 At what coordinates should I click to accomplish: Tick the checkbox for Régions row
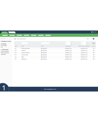click(x=95, y=57)
